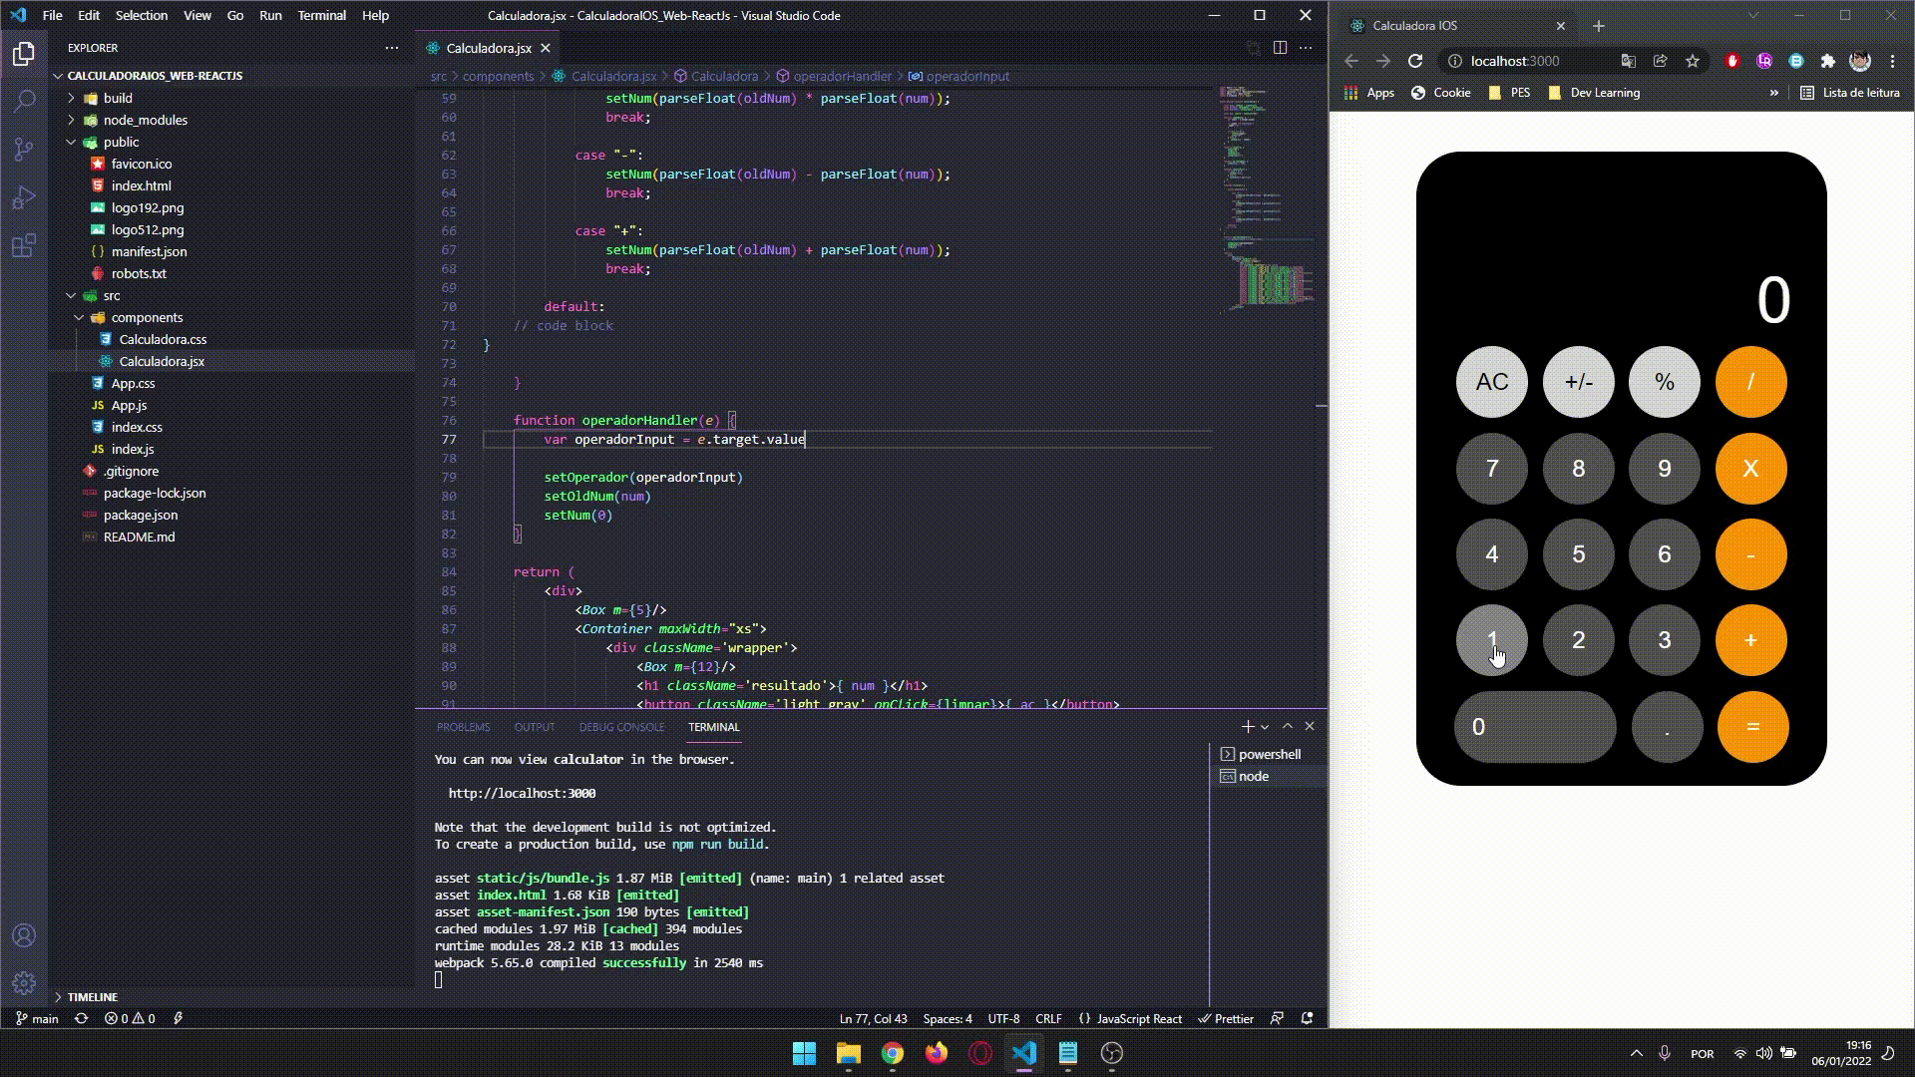Open the Search view in the activity bar
The image size is (1915, 1077).
(24, 101)
